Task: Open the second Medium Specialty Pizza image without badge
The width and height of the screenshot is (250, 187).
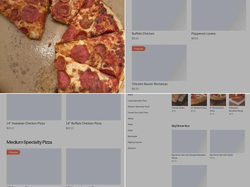Action: pos(93,166)
